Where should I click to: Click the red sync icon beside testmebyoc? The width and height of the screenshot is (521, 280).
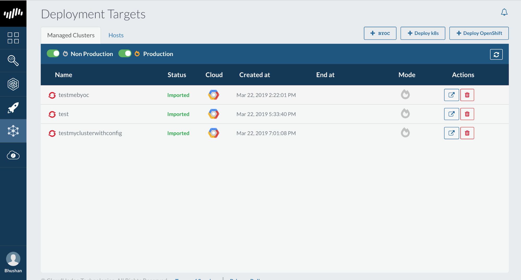coord(52,95)
